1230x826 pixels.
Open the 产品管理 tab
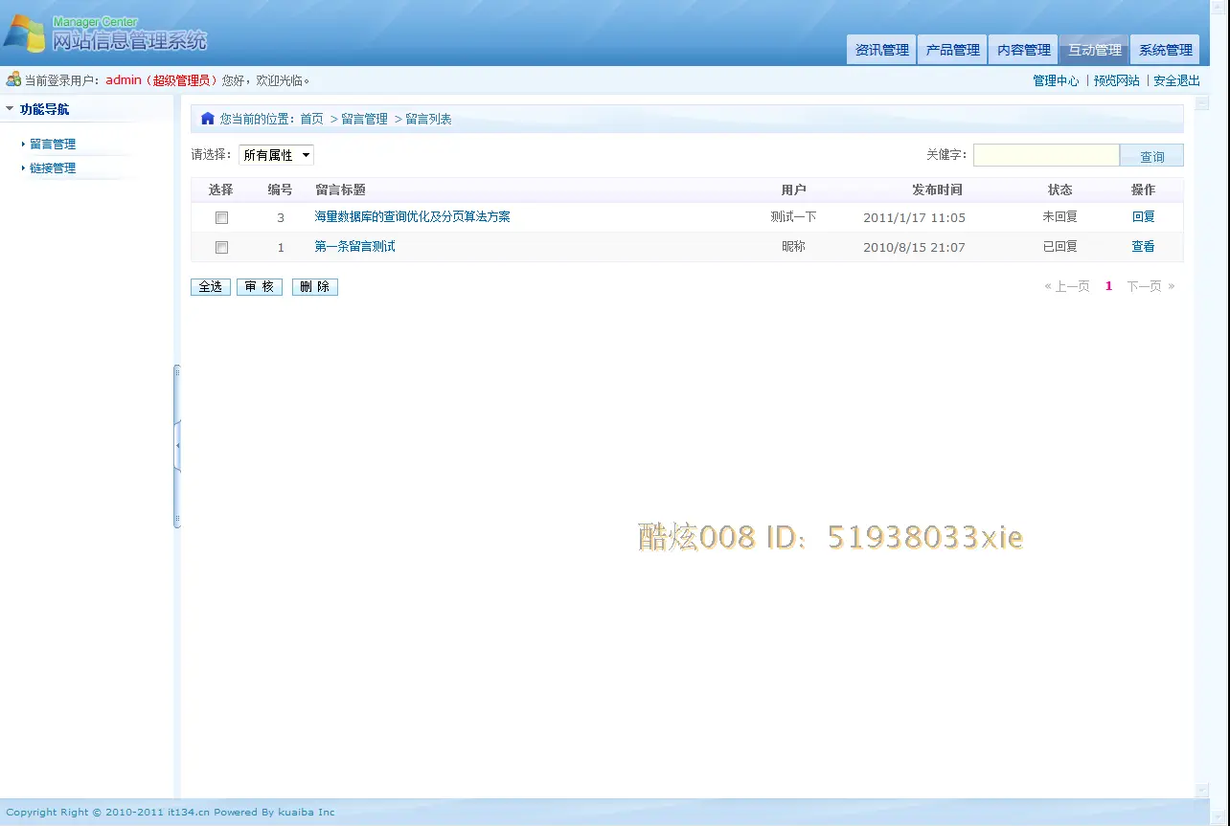click(952, 50)
